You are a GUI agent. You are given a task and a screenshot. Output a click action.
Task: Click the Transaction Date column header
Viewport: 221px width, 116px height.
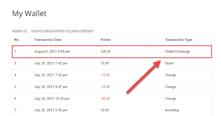(48, 40)
